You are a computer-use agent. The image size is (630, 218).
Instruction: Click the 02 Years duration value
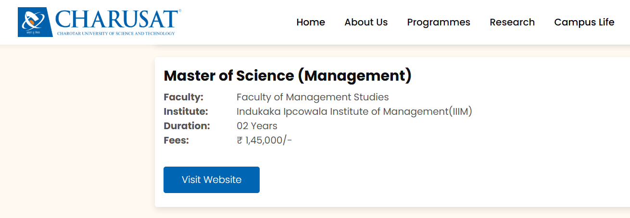click(257, 126)
